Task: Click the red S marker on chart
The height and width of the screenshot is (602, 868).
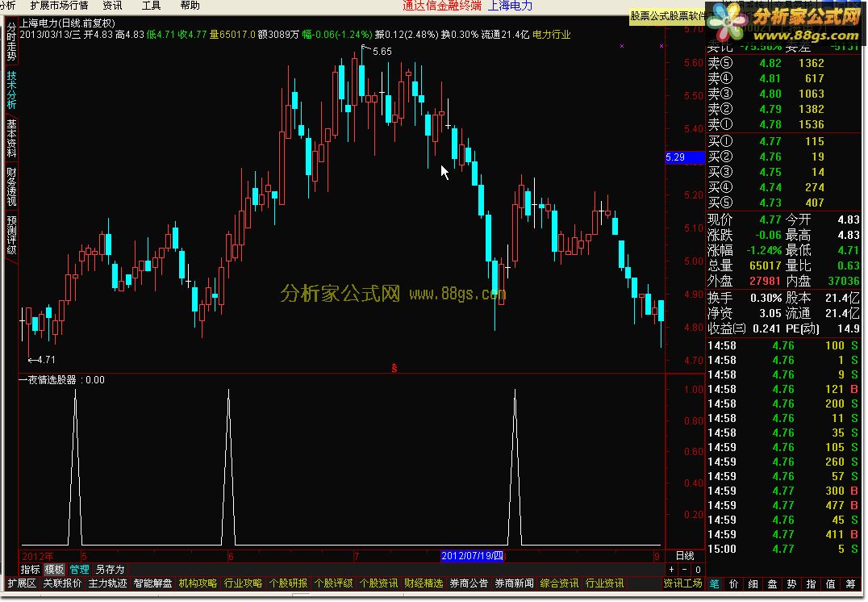Action: tap(394, 368)
